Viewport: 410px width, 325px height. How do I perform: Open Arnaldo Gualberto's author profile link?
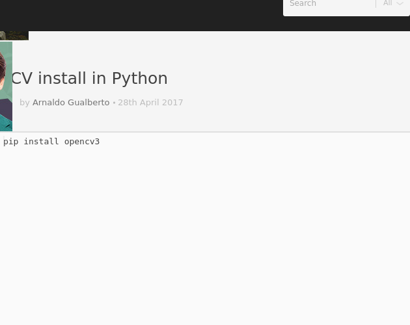click(71, 103)
